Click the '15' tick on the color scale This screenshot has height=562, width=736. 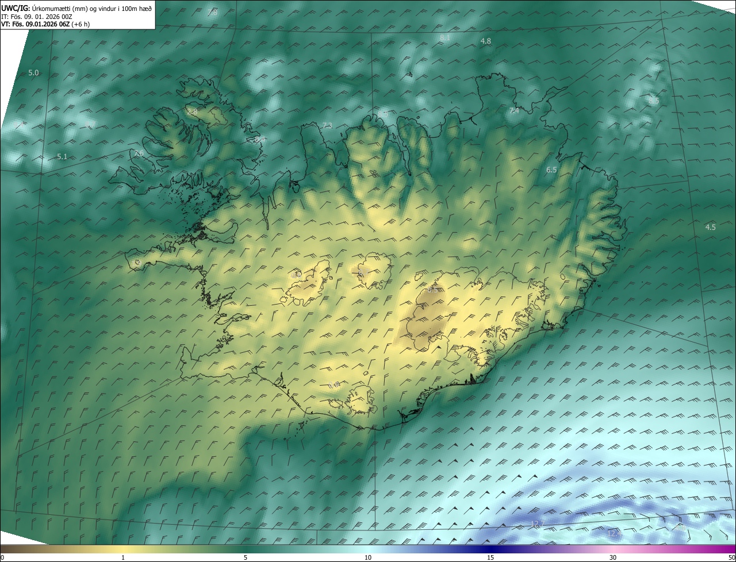point(490,558)
